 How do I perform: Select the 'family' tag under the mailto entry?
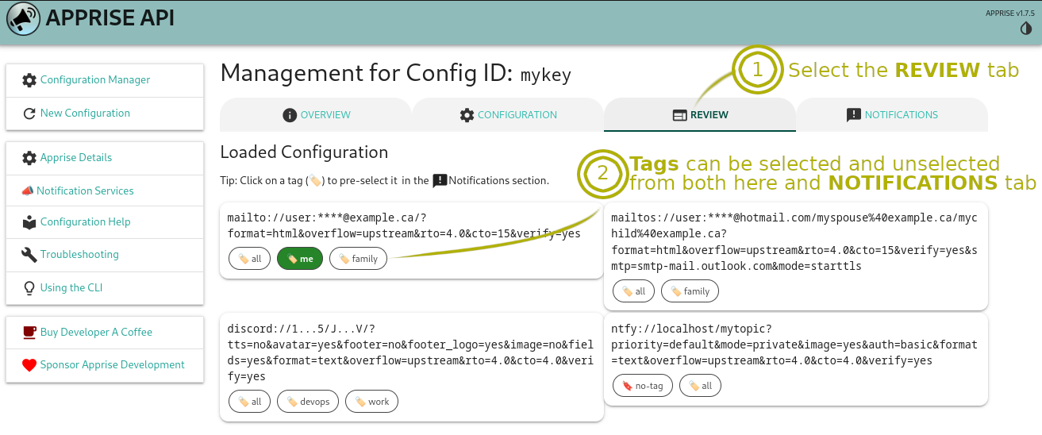[358, 259]
